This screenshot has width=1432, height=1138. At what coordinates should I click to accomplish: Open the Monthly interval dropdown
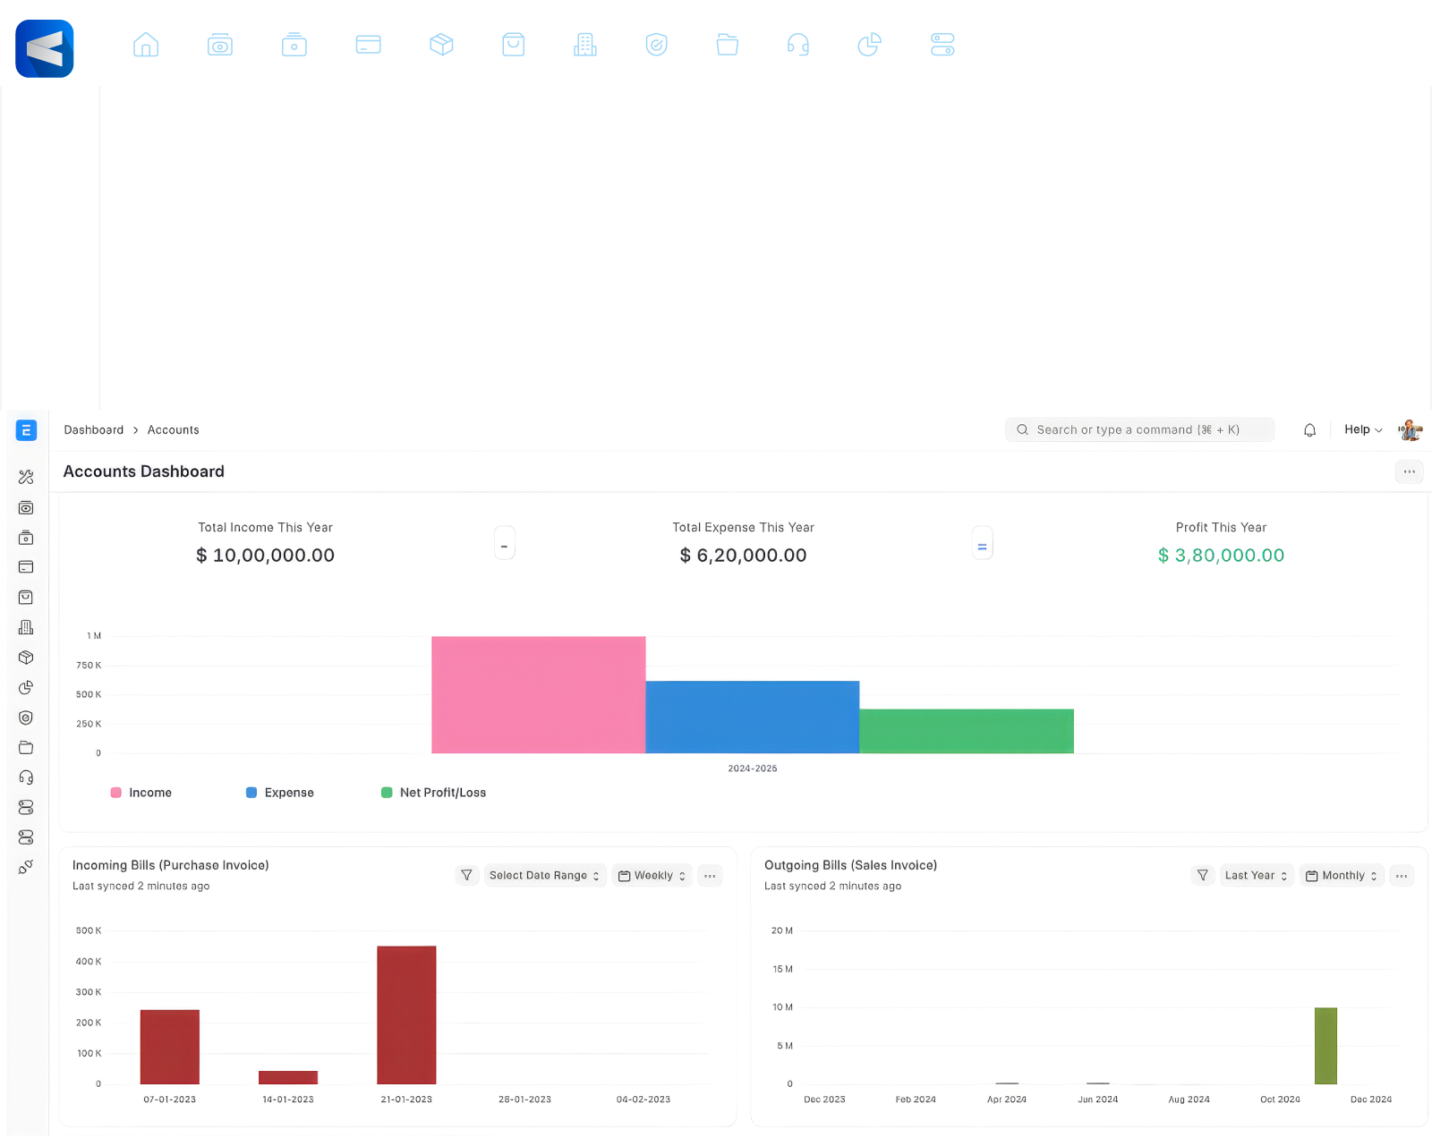(x=1342, y=876)
